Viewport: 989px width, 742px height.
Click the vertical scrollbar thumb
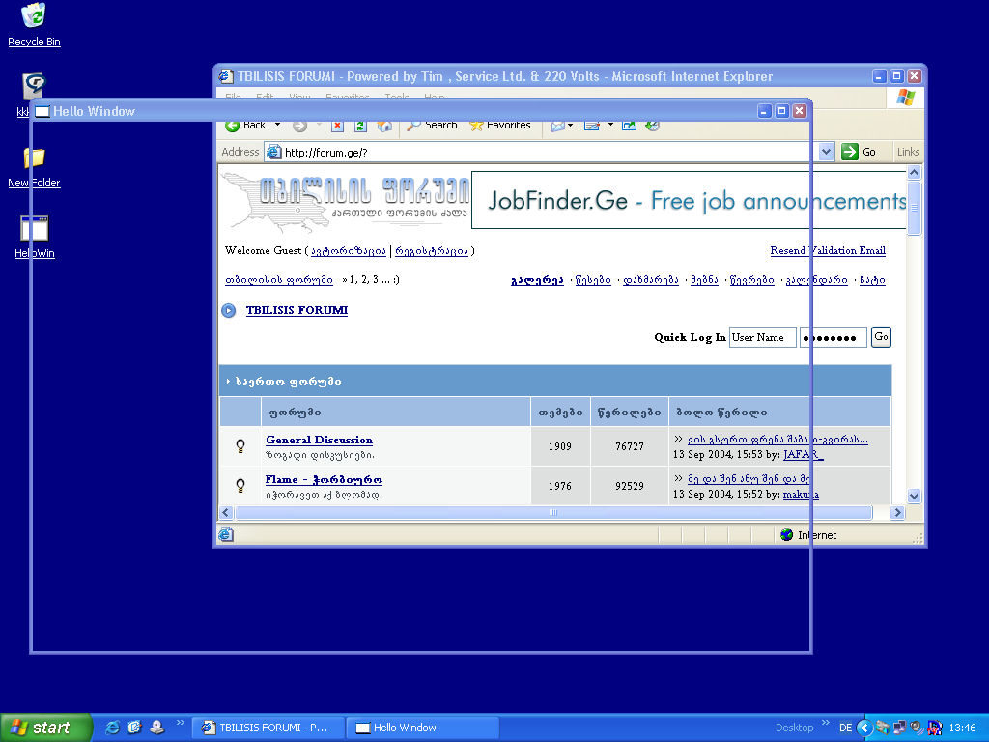pyautogui.click(x=914, y=208)
